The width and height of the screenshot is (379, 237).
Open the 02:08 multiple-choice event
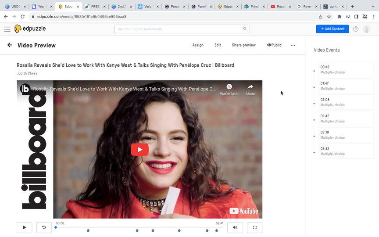(346, 102)
